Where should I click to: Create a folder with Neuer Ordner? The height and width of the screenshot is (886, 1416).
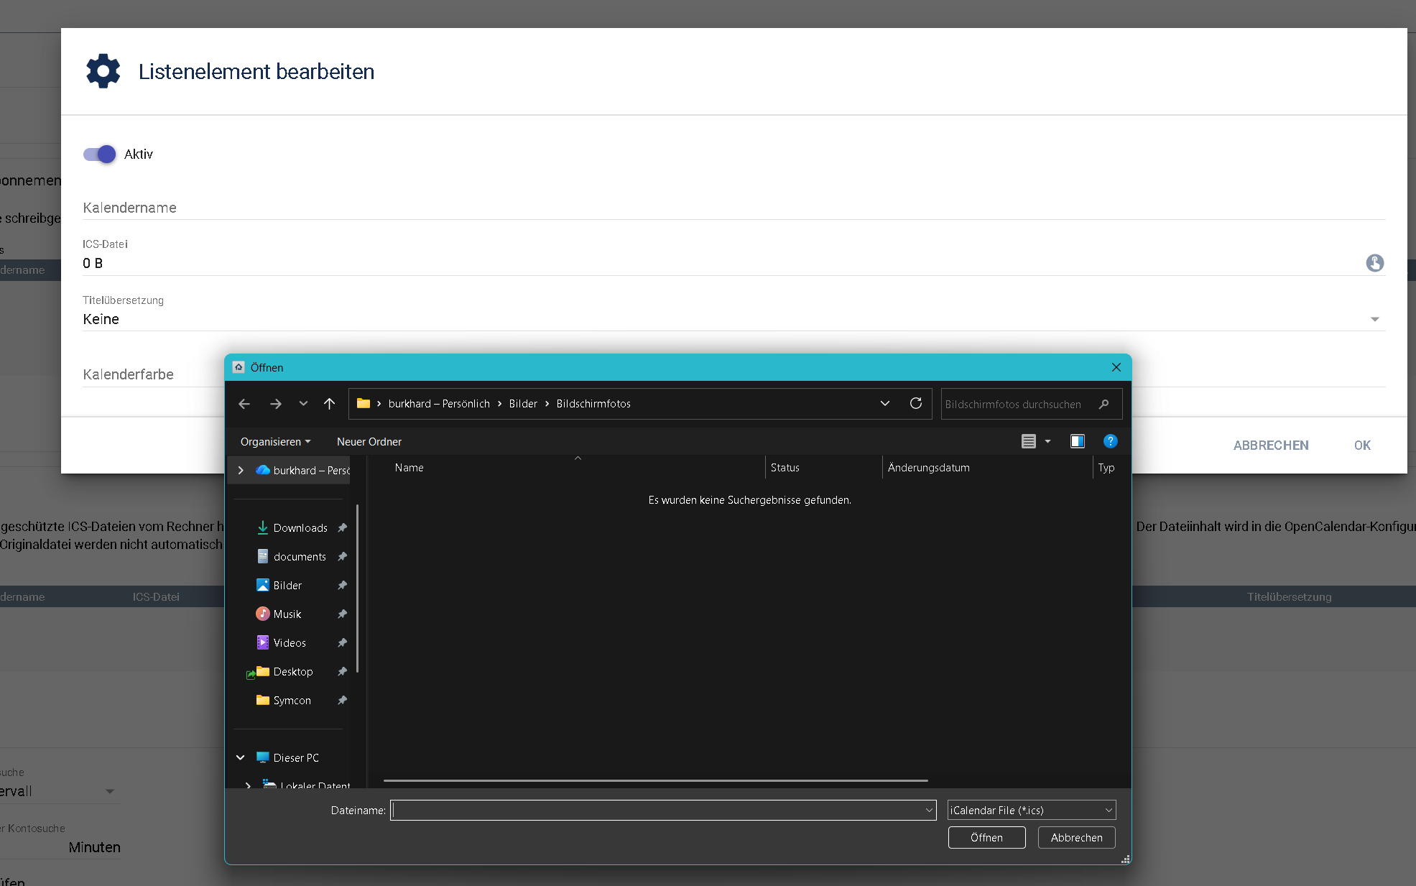369,442
